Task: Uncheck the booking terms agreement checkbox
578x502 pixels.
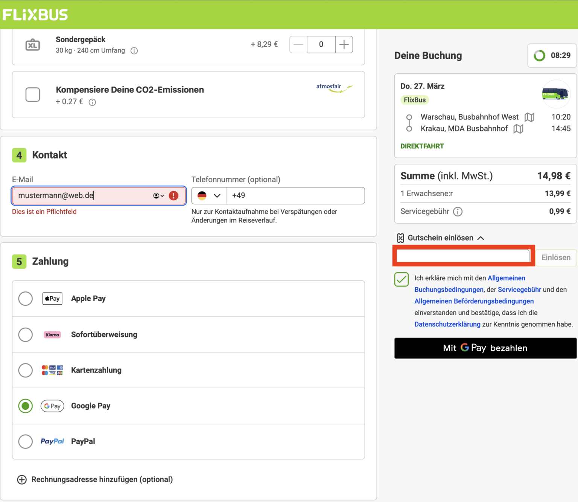Action: (x=402, y=279)
